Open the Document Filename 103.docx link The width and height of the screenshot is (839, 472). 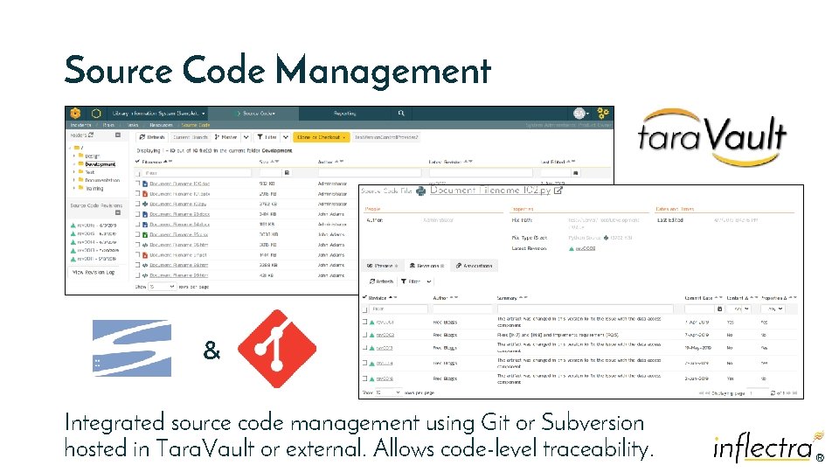(180, 214)
